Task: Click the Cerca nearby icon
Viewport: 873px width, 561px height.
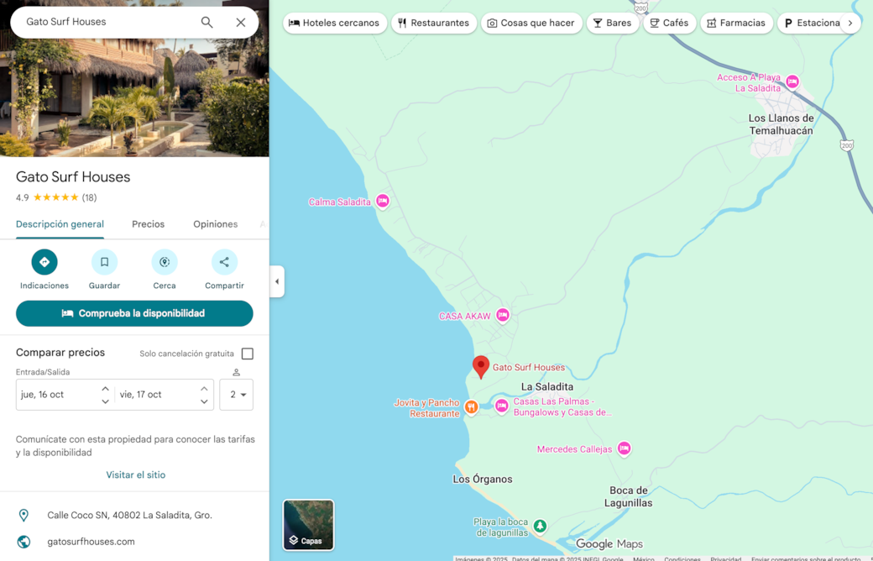Action: (x=165, y=262)
